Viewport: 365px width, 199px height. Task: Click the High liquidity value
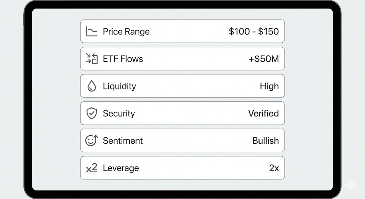(x=269, y=86)
